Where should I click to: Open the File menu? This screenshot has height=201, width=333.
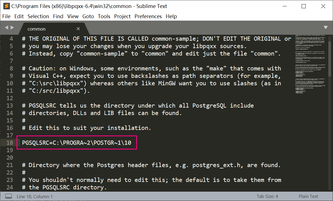pos(6,17)
